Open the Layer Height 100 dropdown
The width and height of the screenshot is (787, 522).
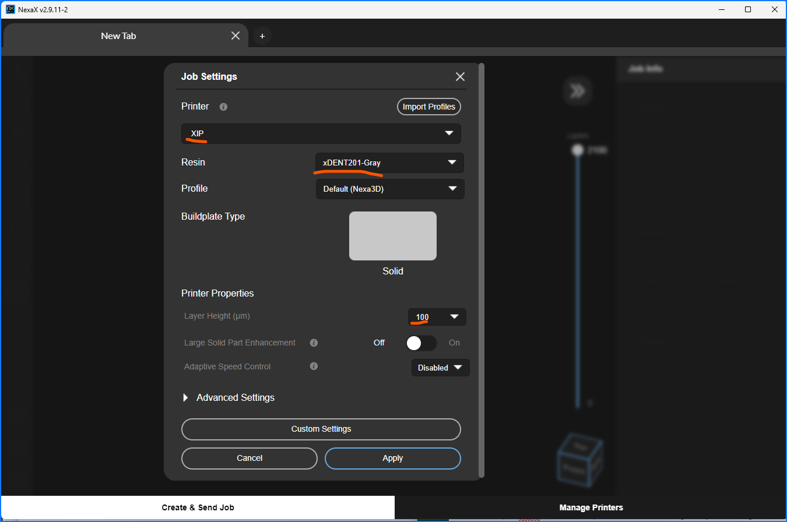coord(437,317)
